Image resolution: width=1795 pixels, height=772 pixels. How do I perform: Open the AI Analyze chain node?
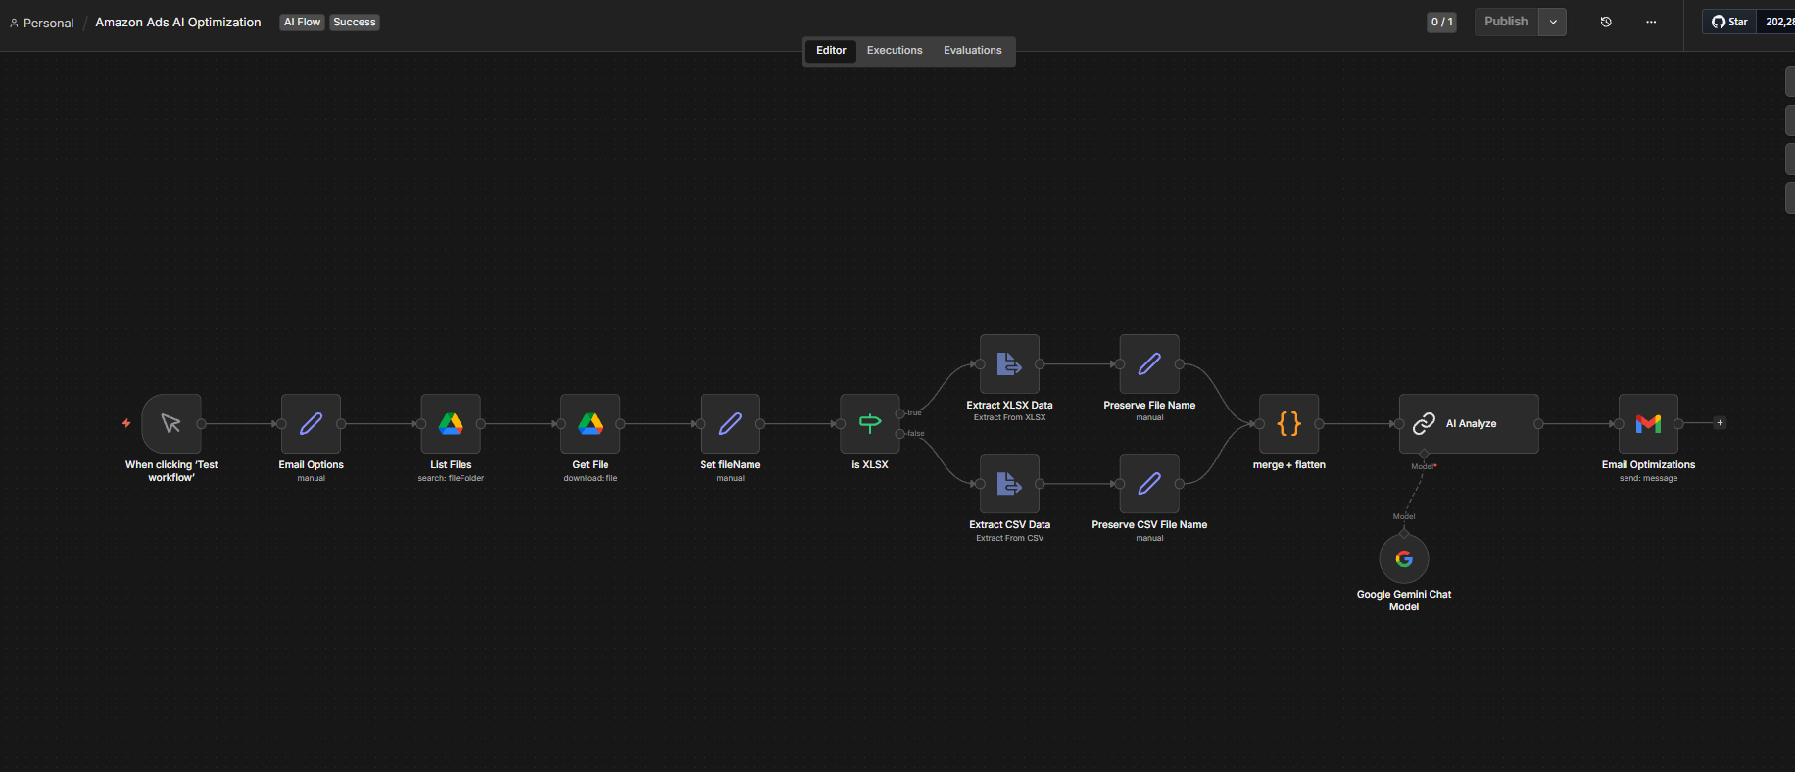1469,423
